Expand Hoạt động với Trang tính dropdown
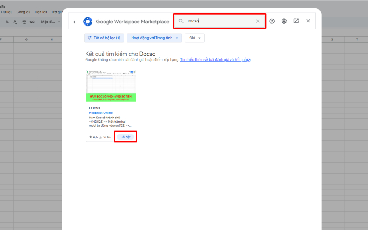This screenshot has height=230, width=368. [154, 38]
